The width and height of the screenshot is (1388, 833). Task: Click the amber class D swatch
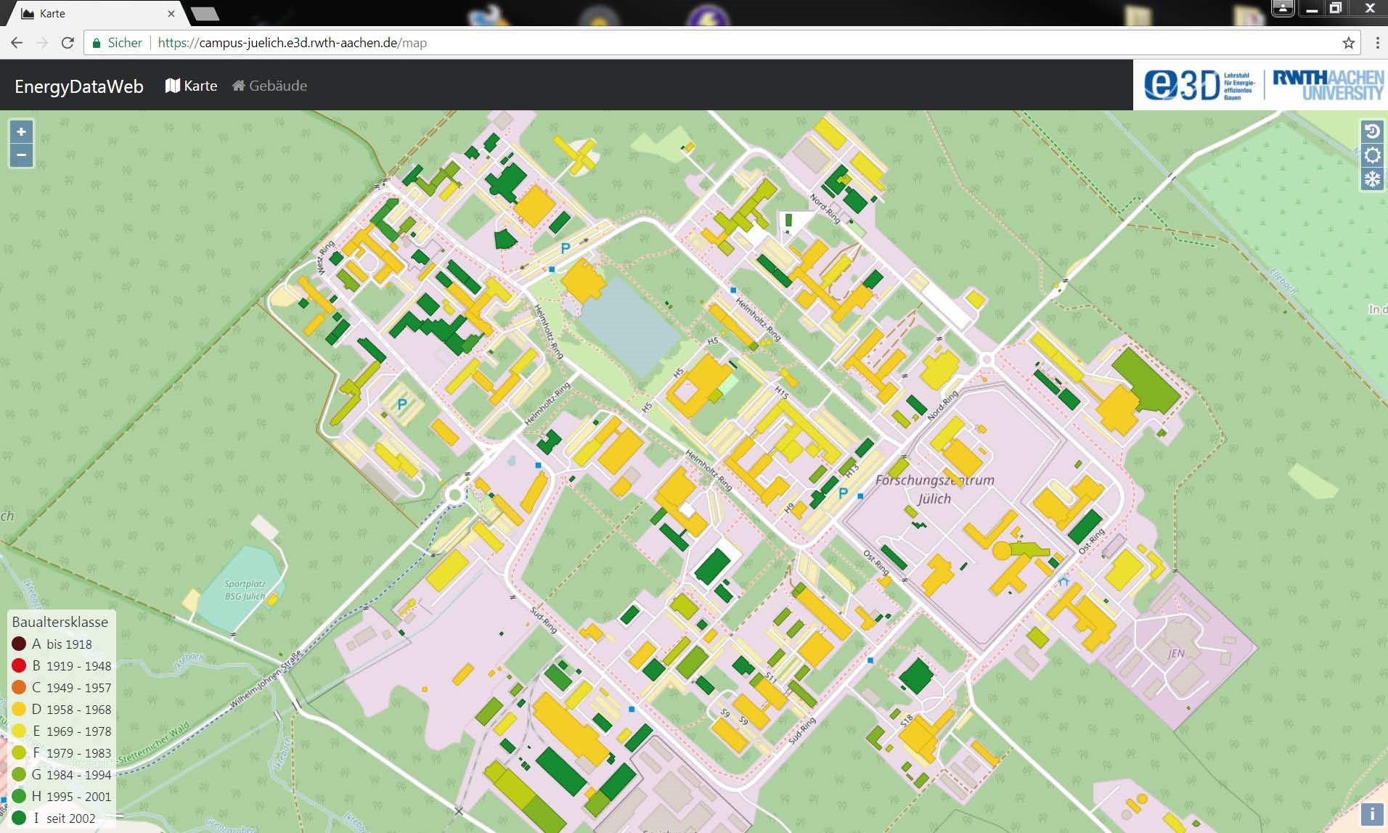pyautogui.click(x=19, y=709)
